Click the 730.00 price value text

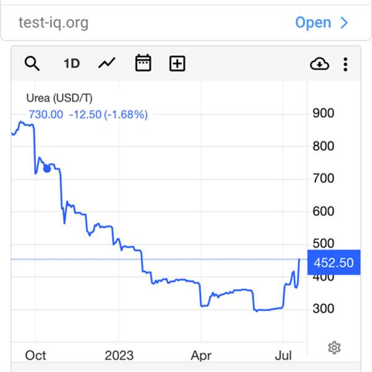tap(45, 114)
